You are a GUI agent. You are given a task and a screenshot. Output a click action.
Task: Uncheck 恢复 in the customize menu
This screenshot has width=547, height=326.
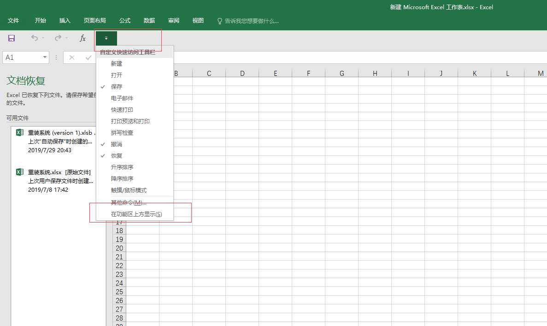[135, 155]
